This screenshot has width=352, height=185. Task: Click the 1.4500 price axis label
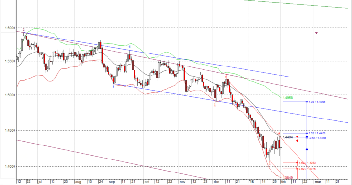(10, 130)
